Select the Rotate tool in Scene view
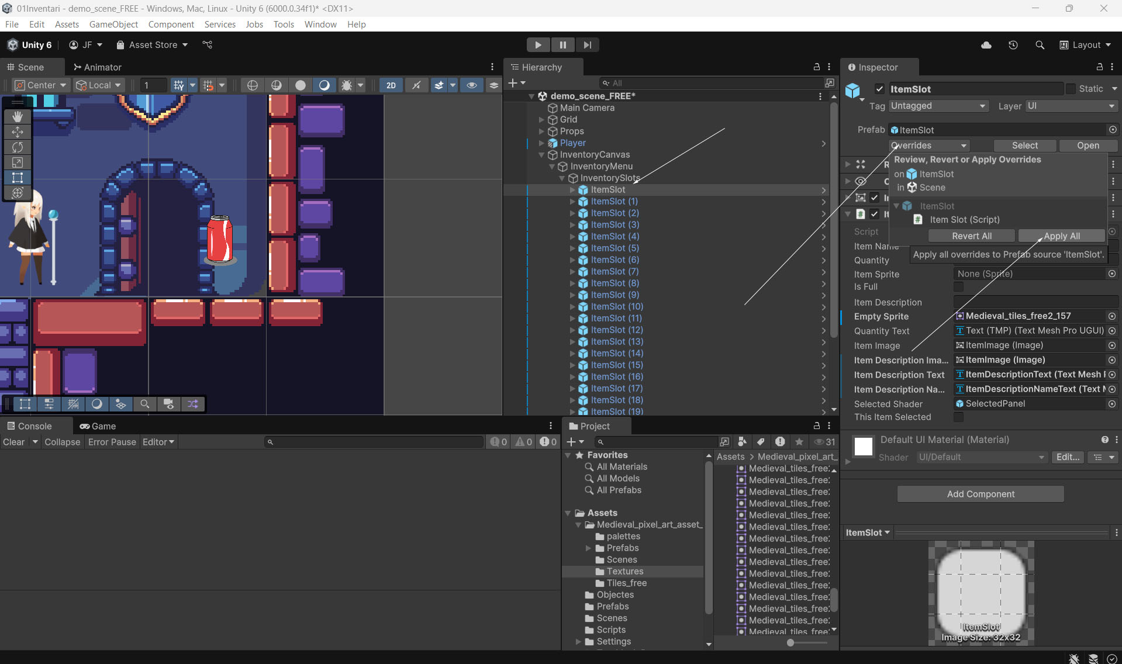The height and width of the screenshot is (664, 1122). 18,147
